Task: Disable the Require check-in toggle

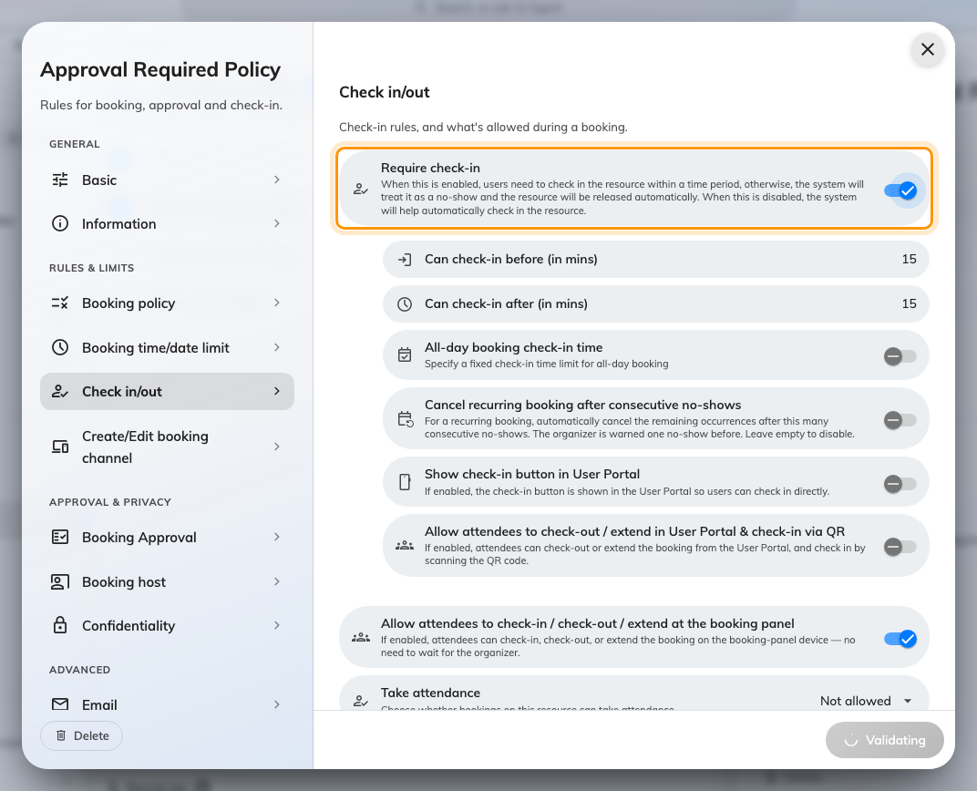Action: (x=900, y=190)
